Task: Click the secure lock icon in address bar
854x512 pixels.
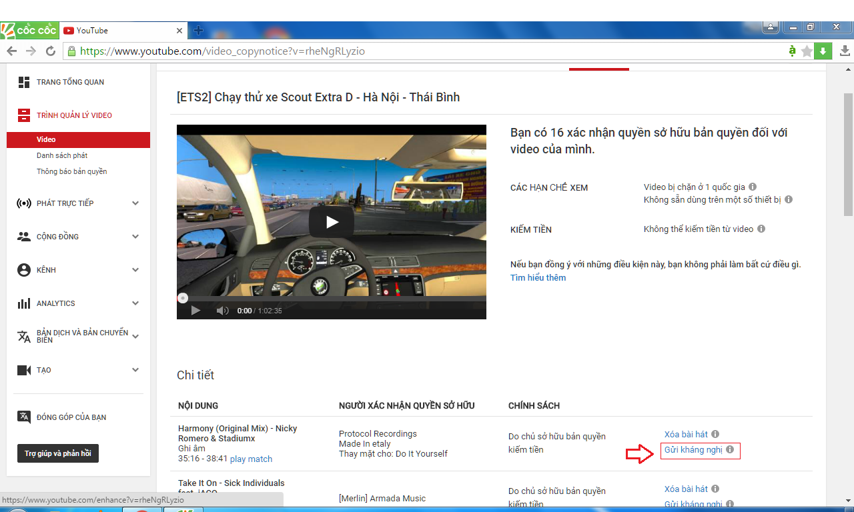Action: point(71,51)
